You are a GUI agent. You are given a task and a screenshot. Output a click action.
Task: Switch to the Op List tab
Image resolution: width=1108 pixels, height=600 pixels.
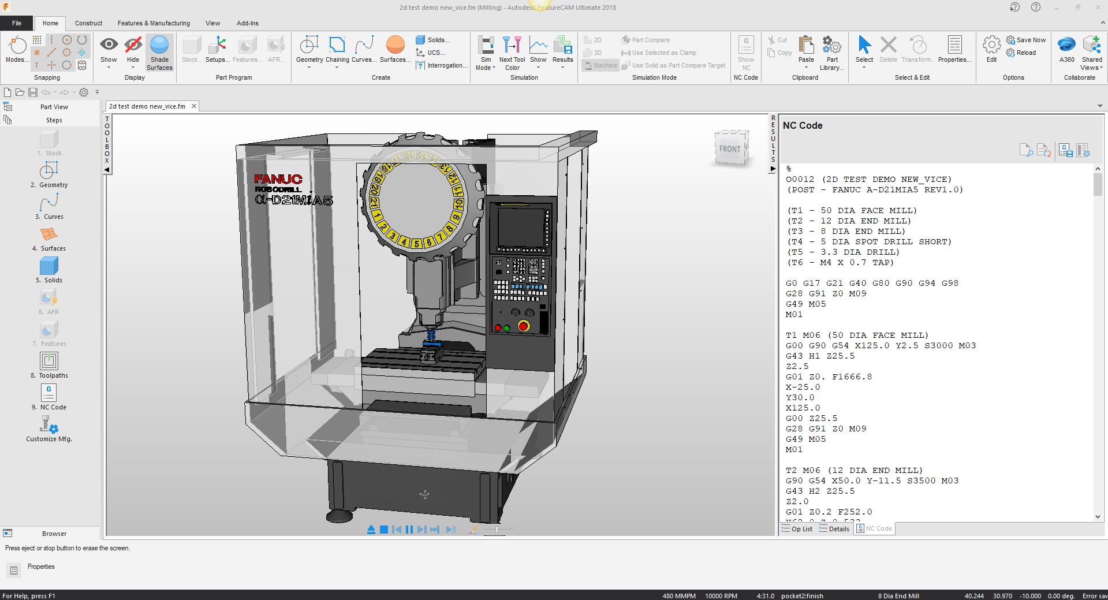click(797, 529)
